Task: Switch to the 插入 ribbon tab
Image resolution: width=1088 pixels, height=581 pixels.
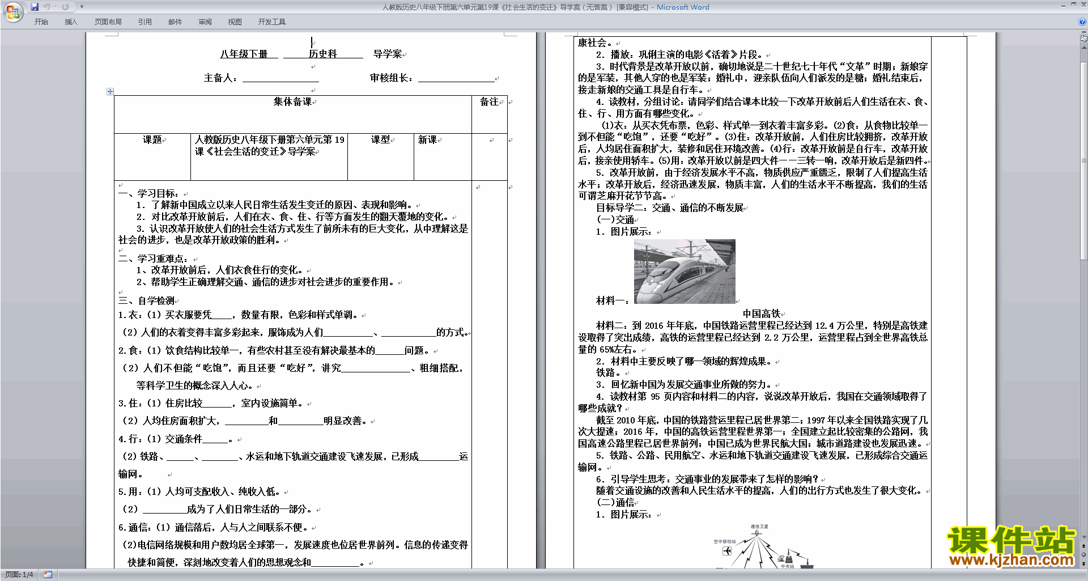Action: tap(71, 22)
